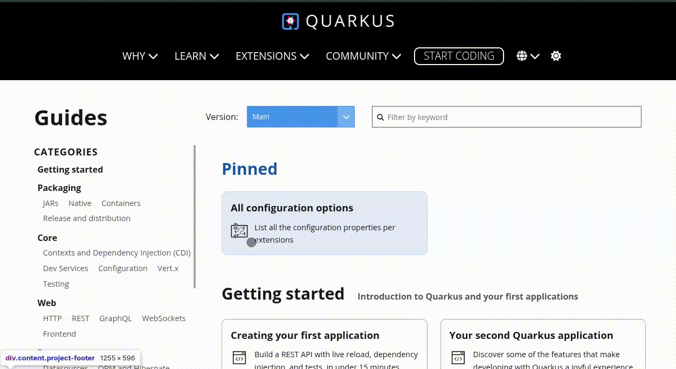Screen dimensions: 676x369
Task: Expand the LEARN menu chevron
Action: coord(214,56)
